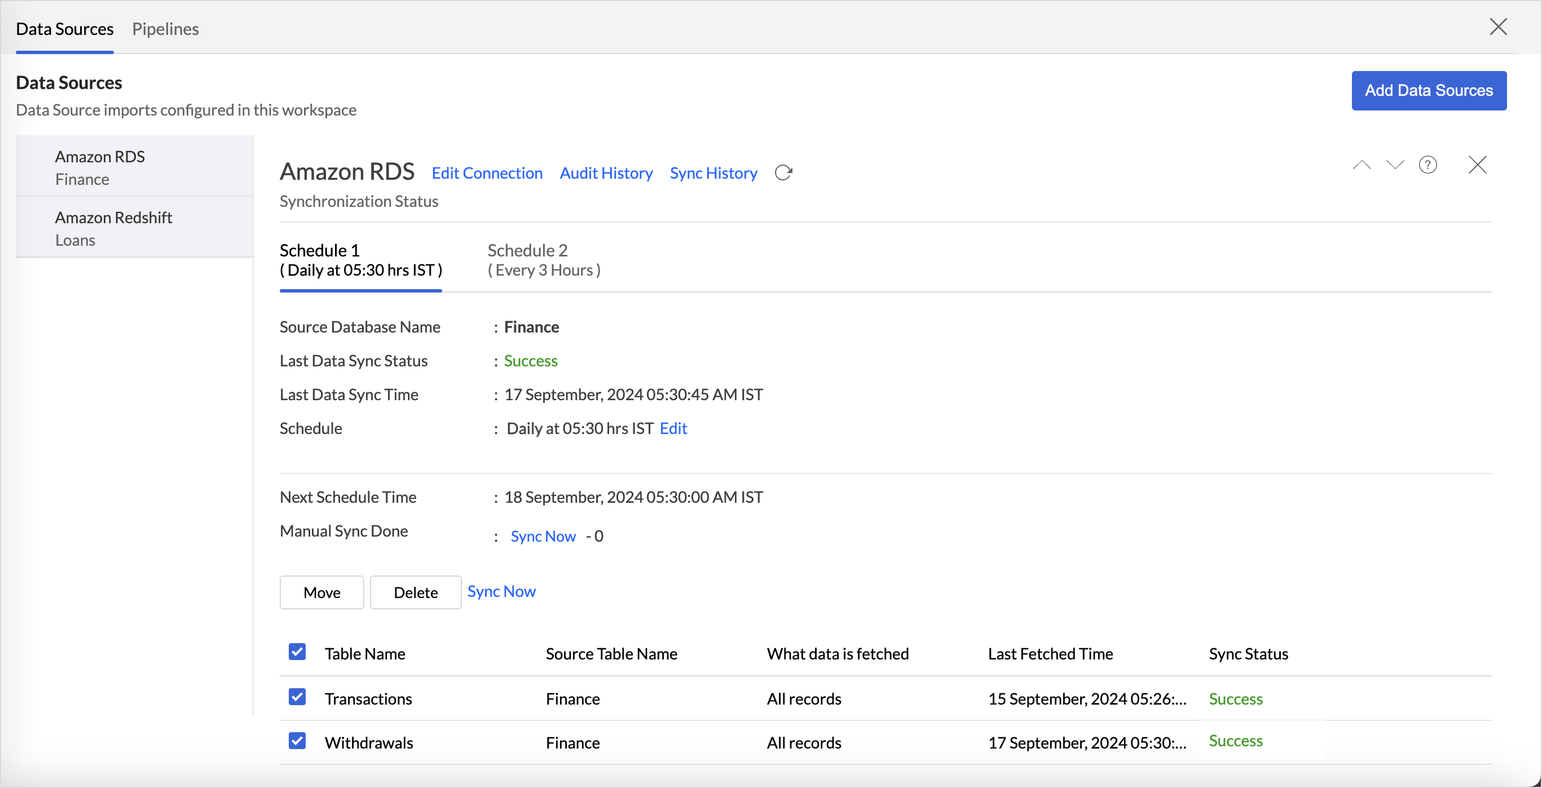Switch to the Pipelines tab
Image resolution: width=1542 pixels, height=788 pixels.
pos(165,29)
